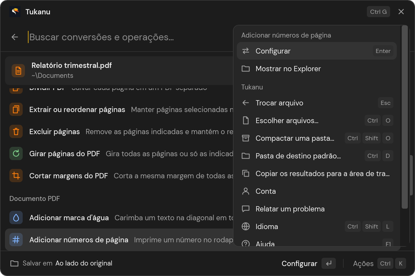Select the Girar páginas do PDF operation
Screen dimensions: 415x276
[120, 153]
